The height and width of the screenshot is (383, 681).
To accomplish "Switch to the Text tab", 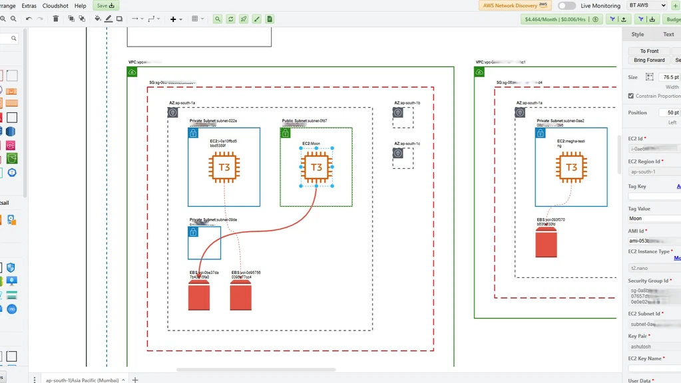I will click(x=668, y=35).
